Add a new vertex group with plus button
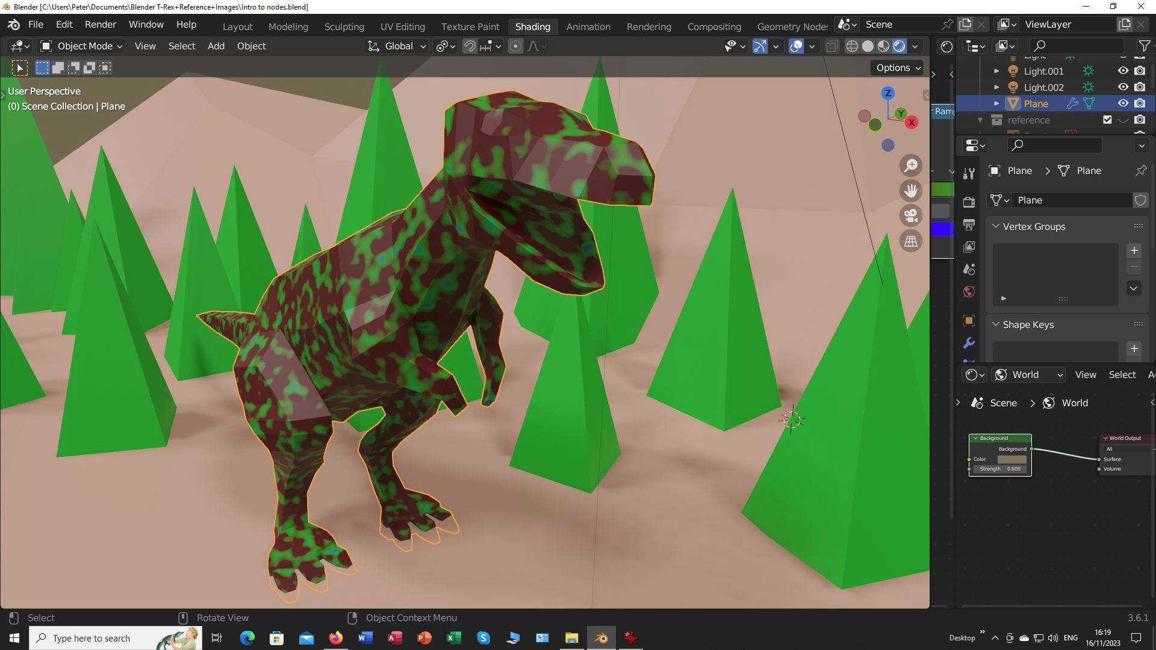This screenshot has width=1156, height=650. [1134, 250]
